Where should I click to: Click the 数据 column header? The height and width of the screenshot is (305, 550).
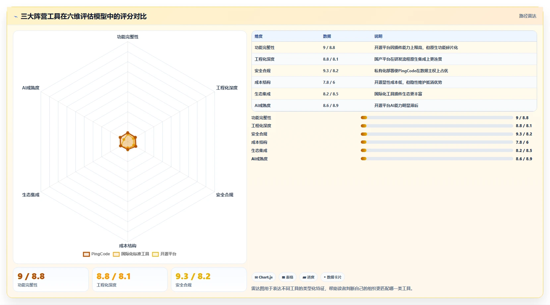coord(327,36)
